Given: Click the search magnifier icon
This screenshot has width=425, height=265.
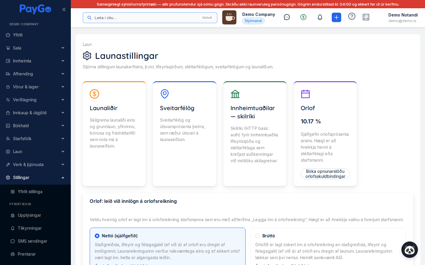Looking at the screenshot, I should 89,18.
